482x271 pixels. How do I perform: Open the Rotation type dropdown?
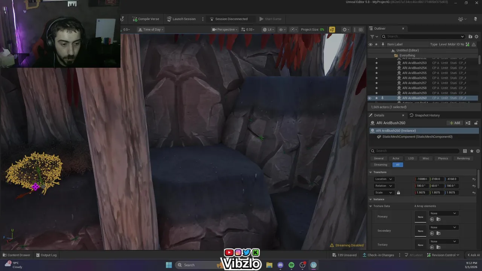[x=383, y=186]
